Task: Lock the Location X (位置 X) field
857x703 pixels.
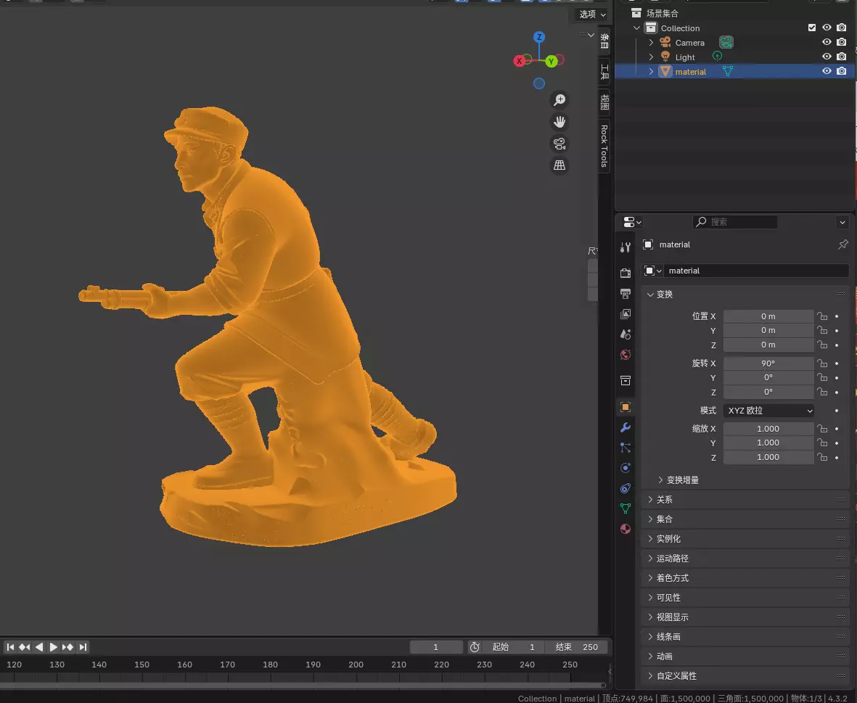Action: 822,316
